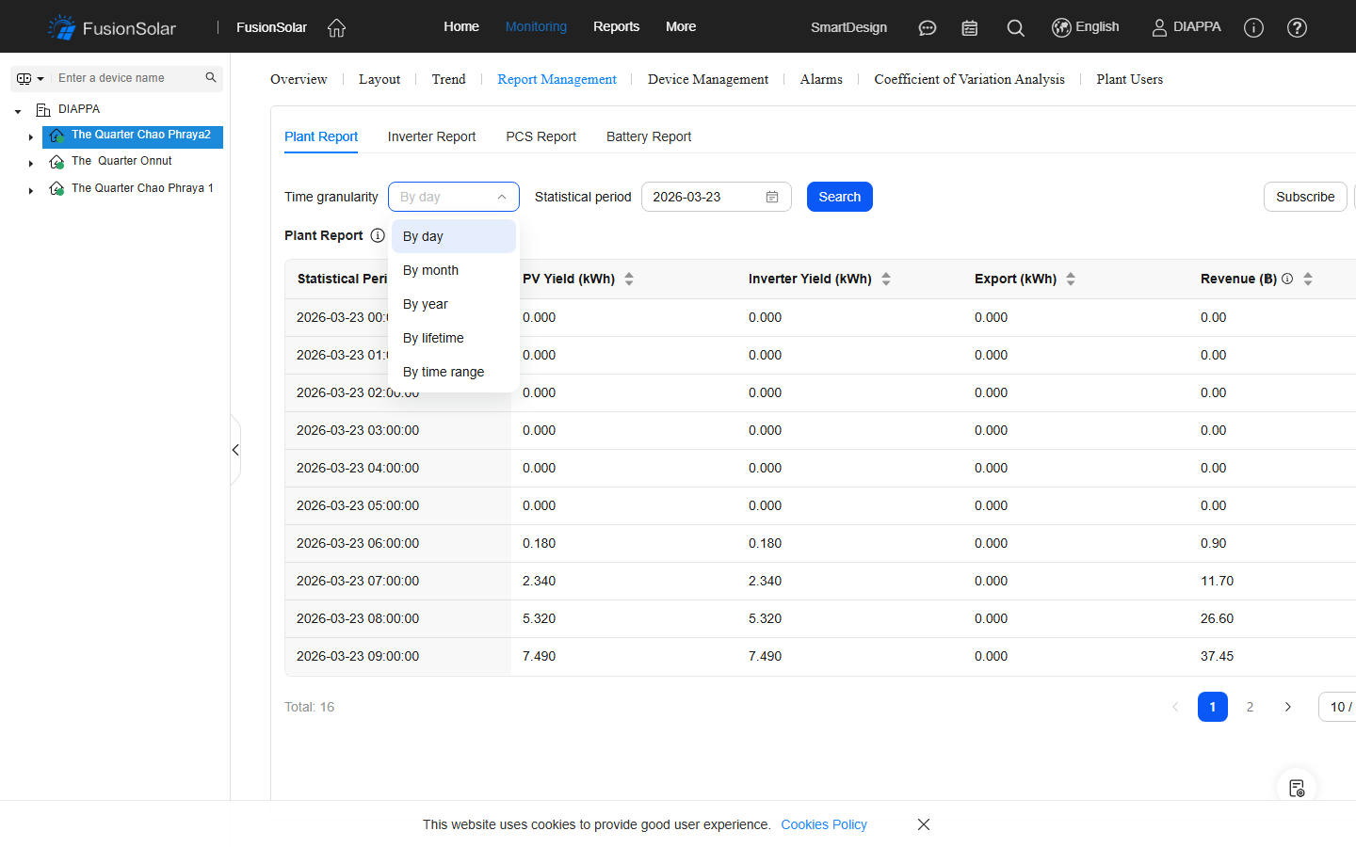Switch to Inverter Report tab
Image resolution: width=1356 pixels, height=847 pixels.
[431, 136]
